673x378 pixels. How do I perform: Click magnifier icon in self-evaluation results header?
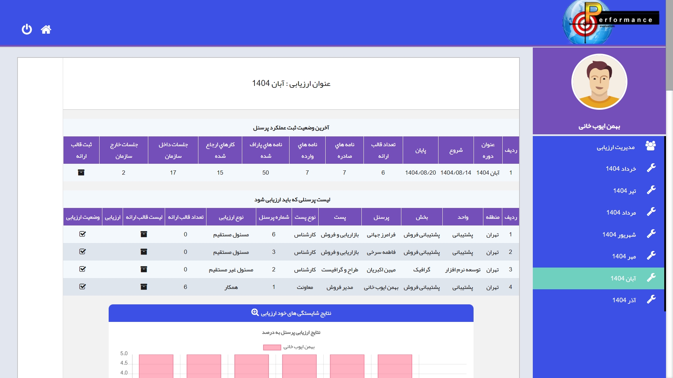255,312
